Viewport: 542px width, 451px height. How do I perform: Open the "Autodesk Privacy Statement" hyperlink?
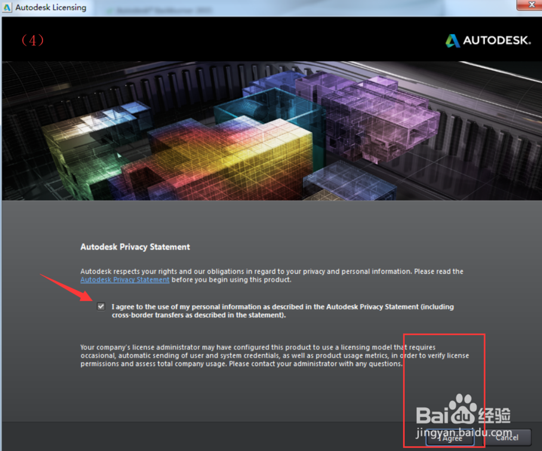[125, 280]
